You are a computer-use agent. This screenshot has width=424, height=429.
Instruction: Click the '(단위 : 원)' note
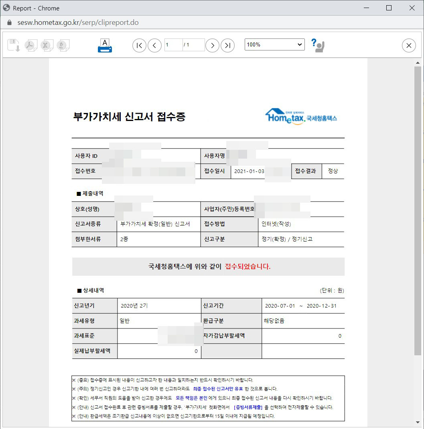332,290
